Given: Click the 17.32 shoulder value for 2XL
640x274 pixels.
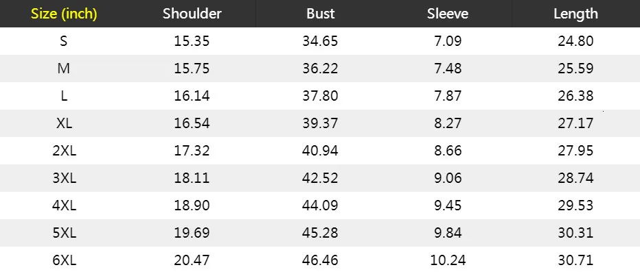Looking at the screenshot, I should tap(192, 151).
